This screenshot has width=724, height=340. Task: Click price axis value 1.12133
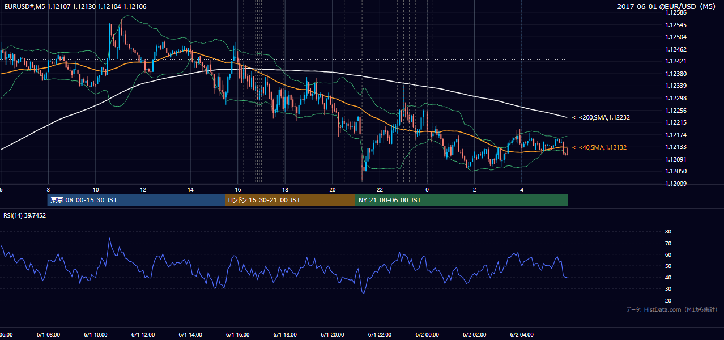pos(675,147)
